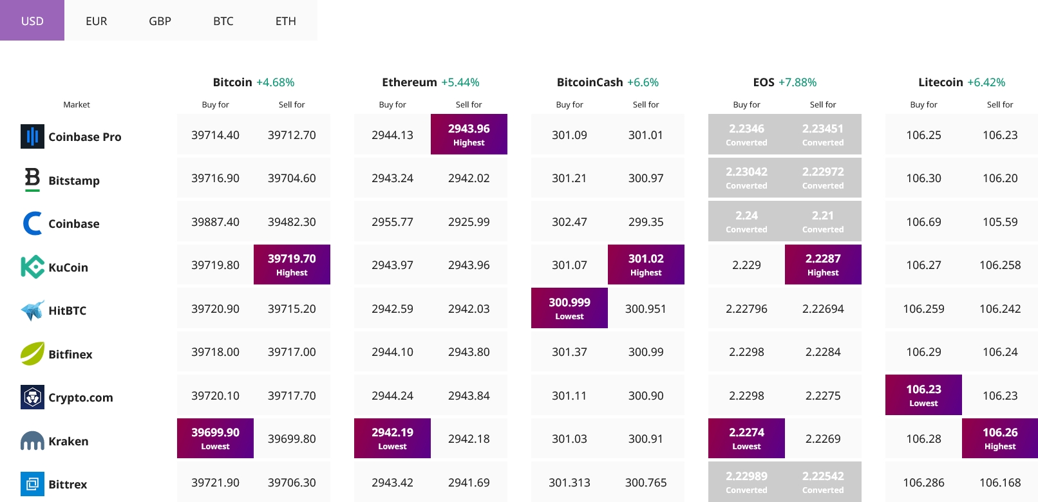Click KuCoin Litecoin sell price 106.258
This screenshot has height=502, width=1038.
click(x=1000, y=265)
